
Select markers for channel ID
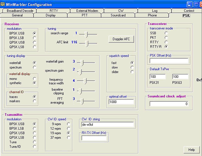pyautogui.click(x=34, y=101)
